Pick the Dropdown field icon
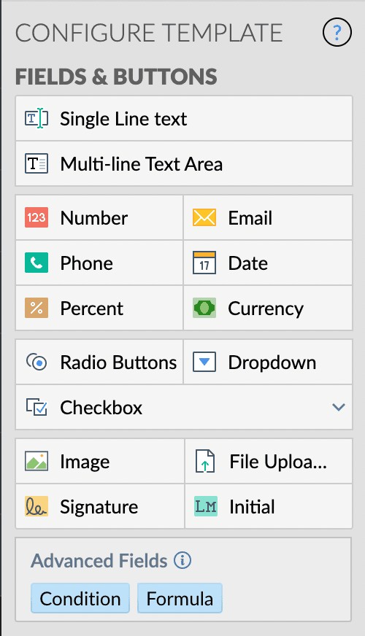This screenshot has height=636, width=365. click(x=204, y=362)
